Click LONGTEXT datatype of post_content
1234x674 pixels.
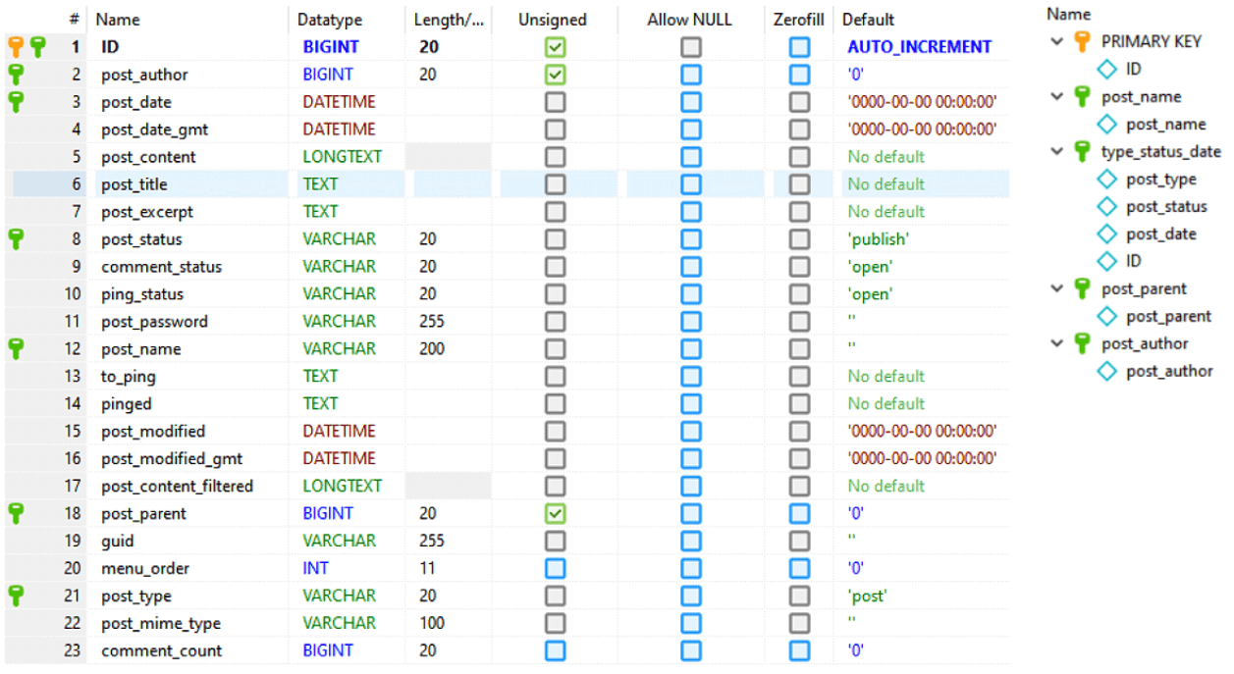342,157
